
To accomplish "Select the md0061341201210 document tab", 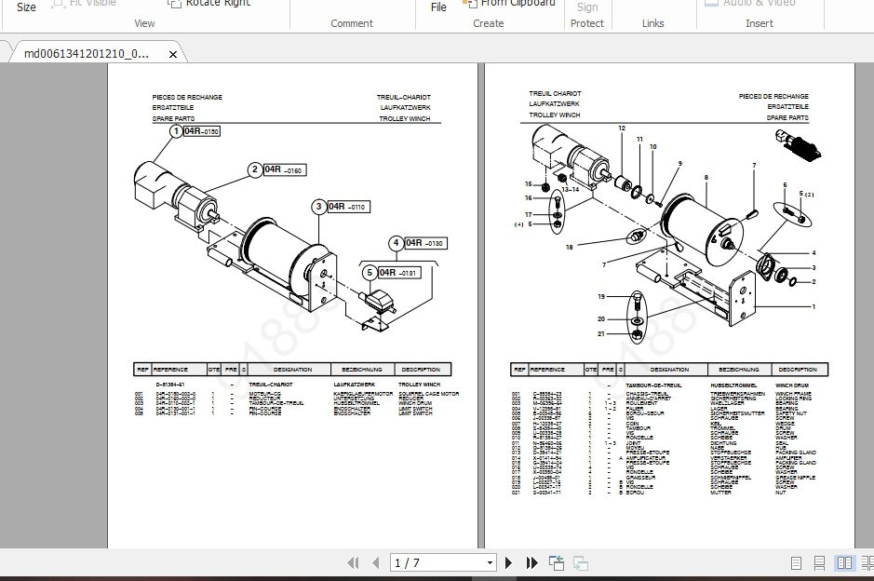I will tap(88, 54).
